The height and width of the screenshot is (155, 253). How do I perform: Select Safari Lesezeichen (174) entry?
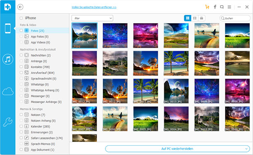tap(47, 138)
